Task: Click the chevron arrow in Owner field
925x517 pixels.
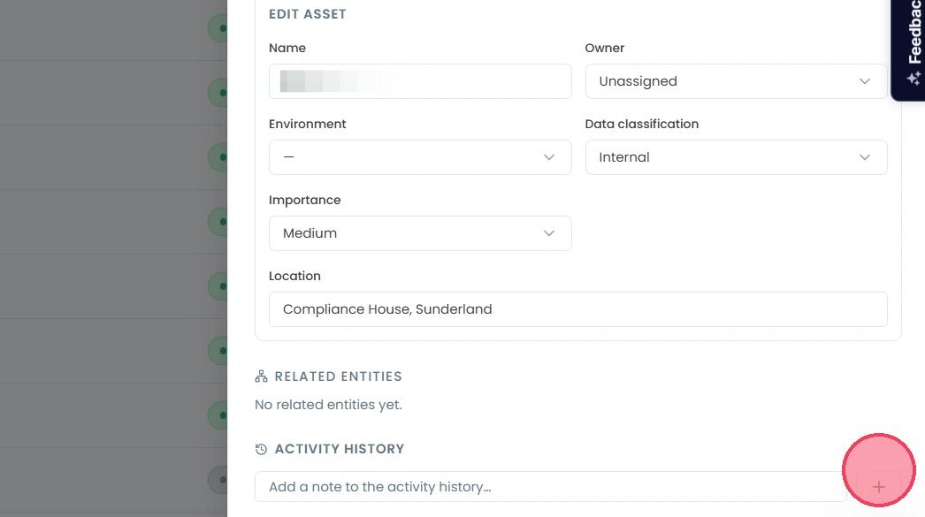Action: 864,81
